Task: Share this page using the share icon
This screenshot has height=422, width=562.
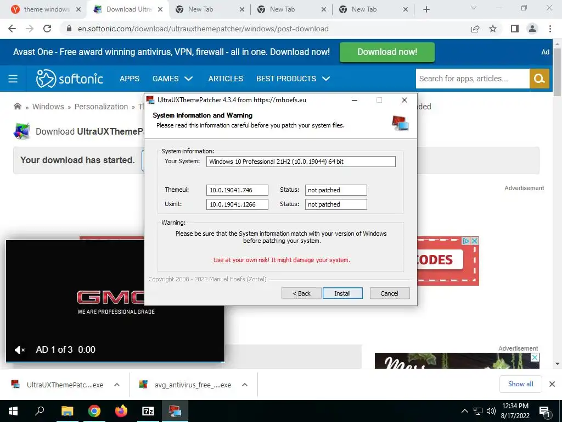Action: (x=475, y=29)
